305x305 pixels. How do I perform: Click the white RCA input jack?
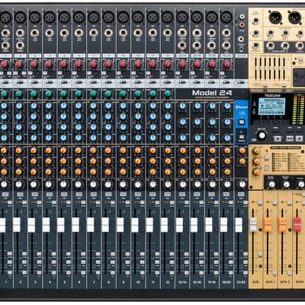point(242,17)
